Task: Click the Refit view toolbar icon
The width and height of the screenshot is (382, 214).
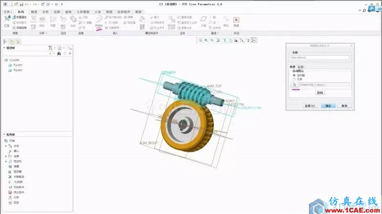Action: 200,40
